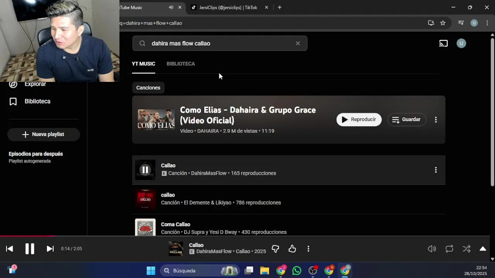Open player bar more options menu
This screenshot has width=495, height=278.
(308, 249)
